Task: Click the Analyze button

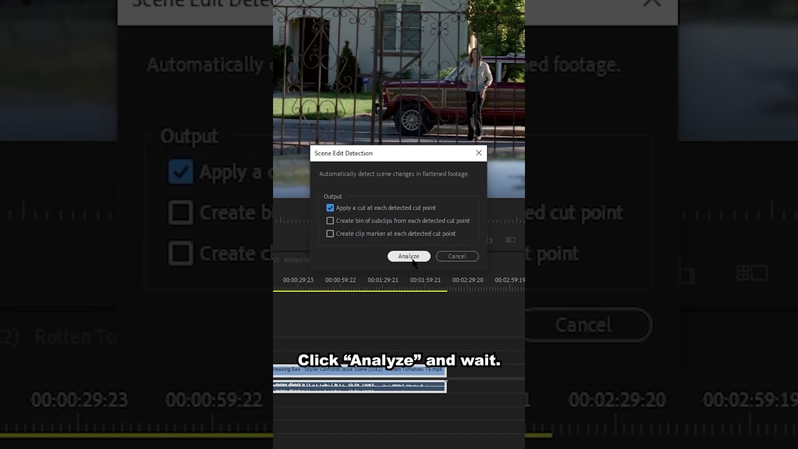Action: coord(408,256)
